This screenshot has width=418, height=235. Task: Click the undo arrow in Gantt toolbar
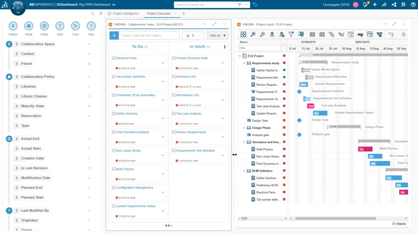(391, 35)
